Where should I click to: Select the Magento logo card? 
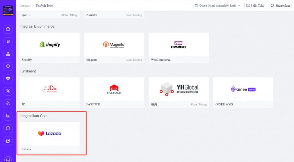[114, 44]
